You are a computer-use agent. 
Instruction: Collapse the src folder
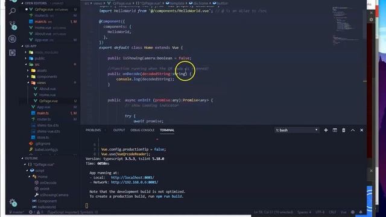coord(26,64)
